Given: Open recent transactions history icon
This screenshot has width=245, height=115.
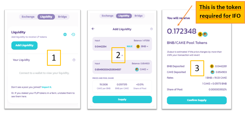Looking at the screenshot, I should point(73,34).
